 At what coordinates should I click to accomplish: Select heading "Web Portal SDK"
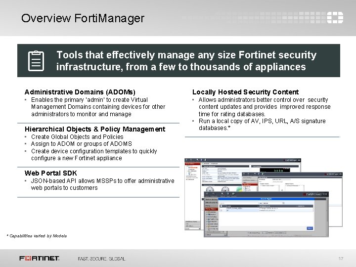[x=50, y=173]
